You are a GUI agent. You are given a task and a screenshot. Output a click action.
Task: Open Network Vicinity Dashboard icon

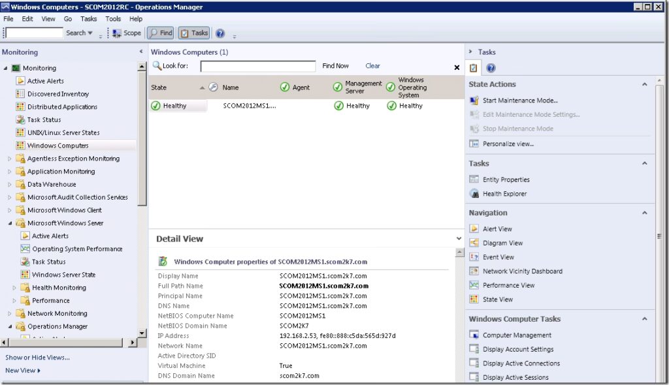point(474,271)
